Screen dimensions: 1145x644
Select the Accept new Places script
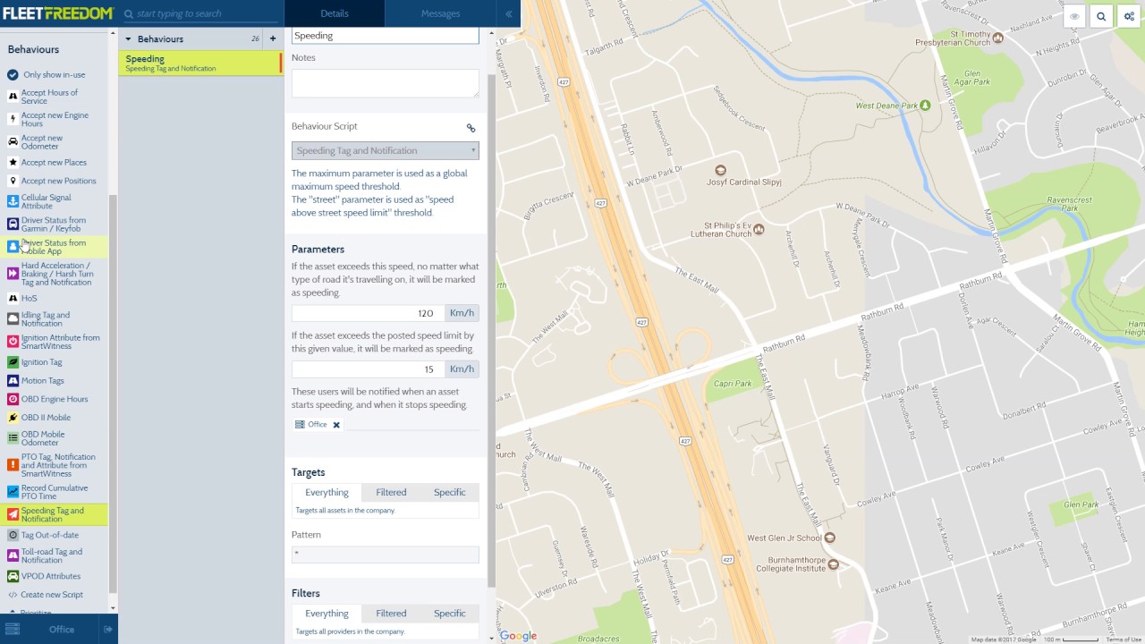(54, 163)
